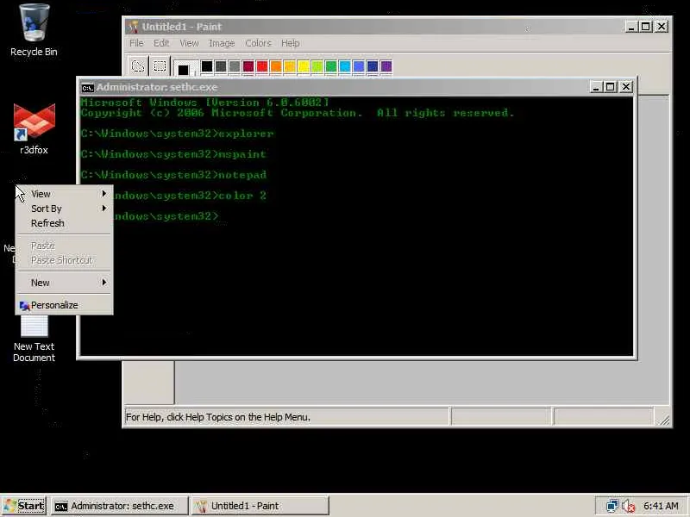Switch to Administrator: sethc.exe taskbar button
The height and width of the screenshot is (517, 690).
(x=120, y=506)
